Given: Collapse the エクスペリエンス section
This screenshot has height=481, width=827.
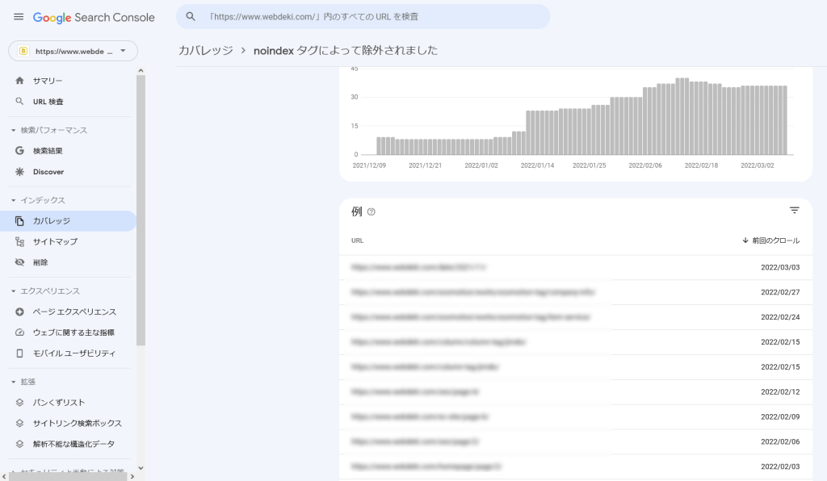Looking at the screenshot, I should click(14, 291).
